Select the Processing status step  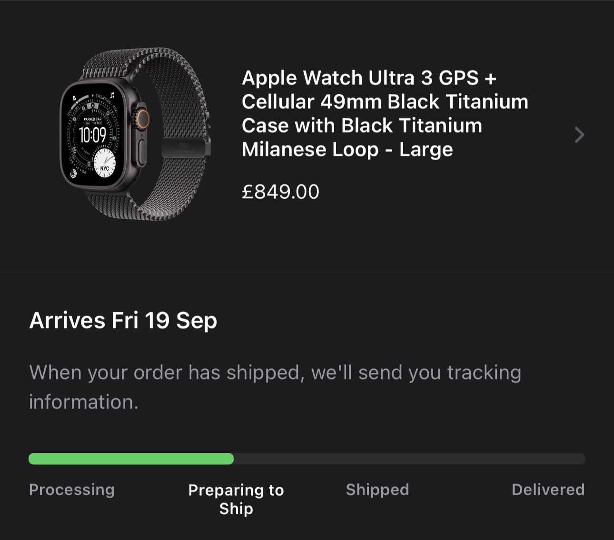coord(72,489)
